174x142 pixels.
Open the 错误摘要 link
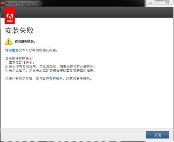click(x=12, y=50)
